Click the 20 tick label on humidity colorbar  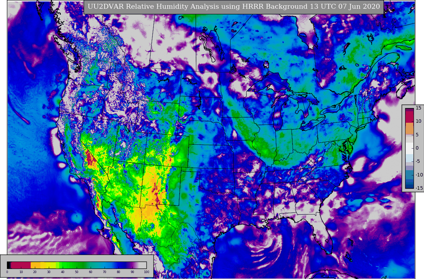pos(35,272)
